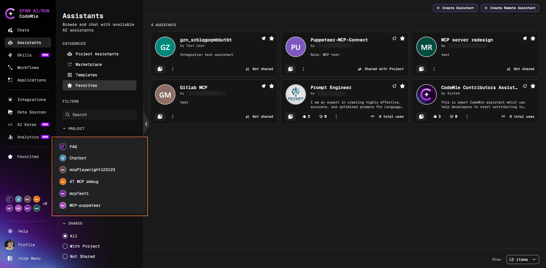Screen dimensions: 546x268
Task: Pin the CodeMie Contributors Assistant
Action: click(525, 86)
